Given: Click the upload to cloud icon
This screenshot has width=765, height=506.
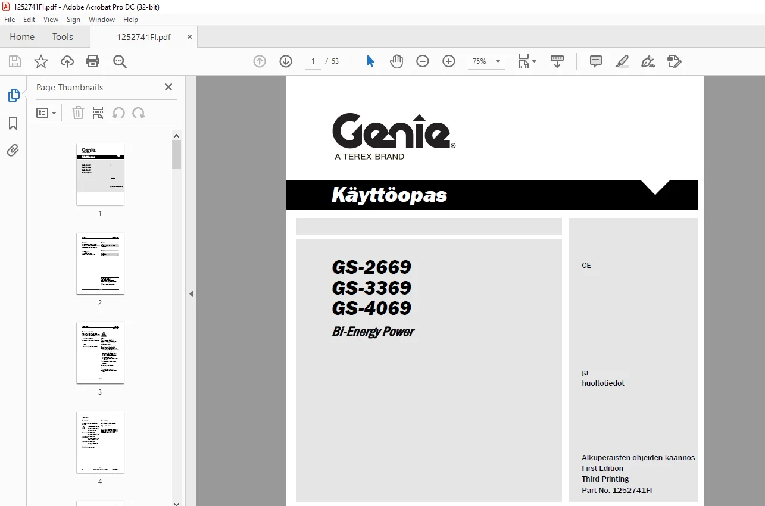Looking at the screenshot, I should pos(67,61).
